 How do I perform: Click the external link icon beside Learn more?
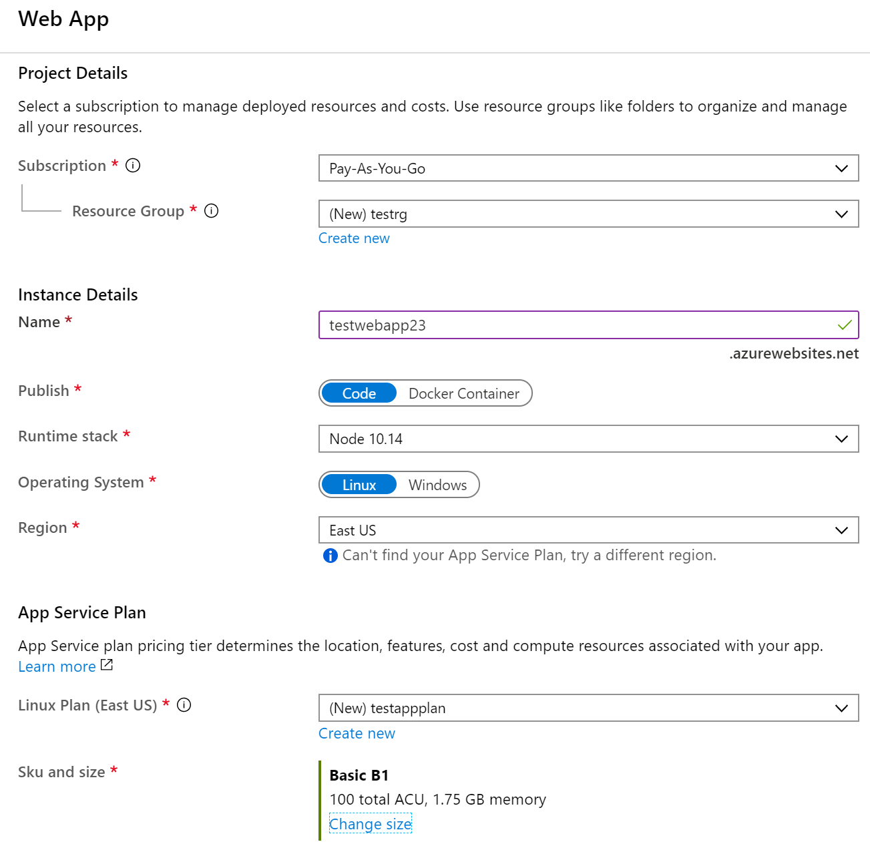coord(107,665)
